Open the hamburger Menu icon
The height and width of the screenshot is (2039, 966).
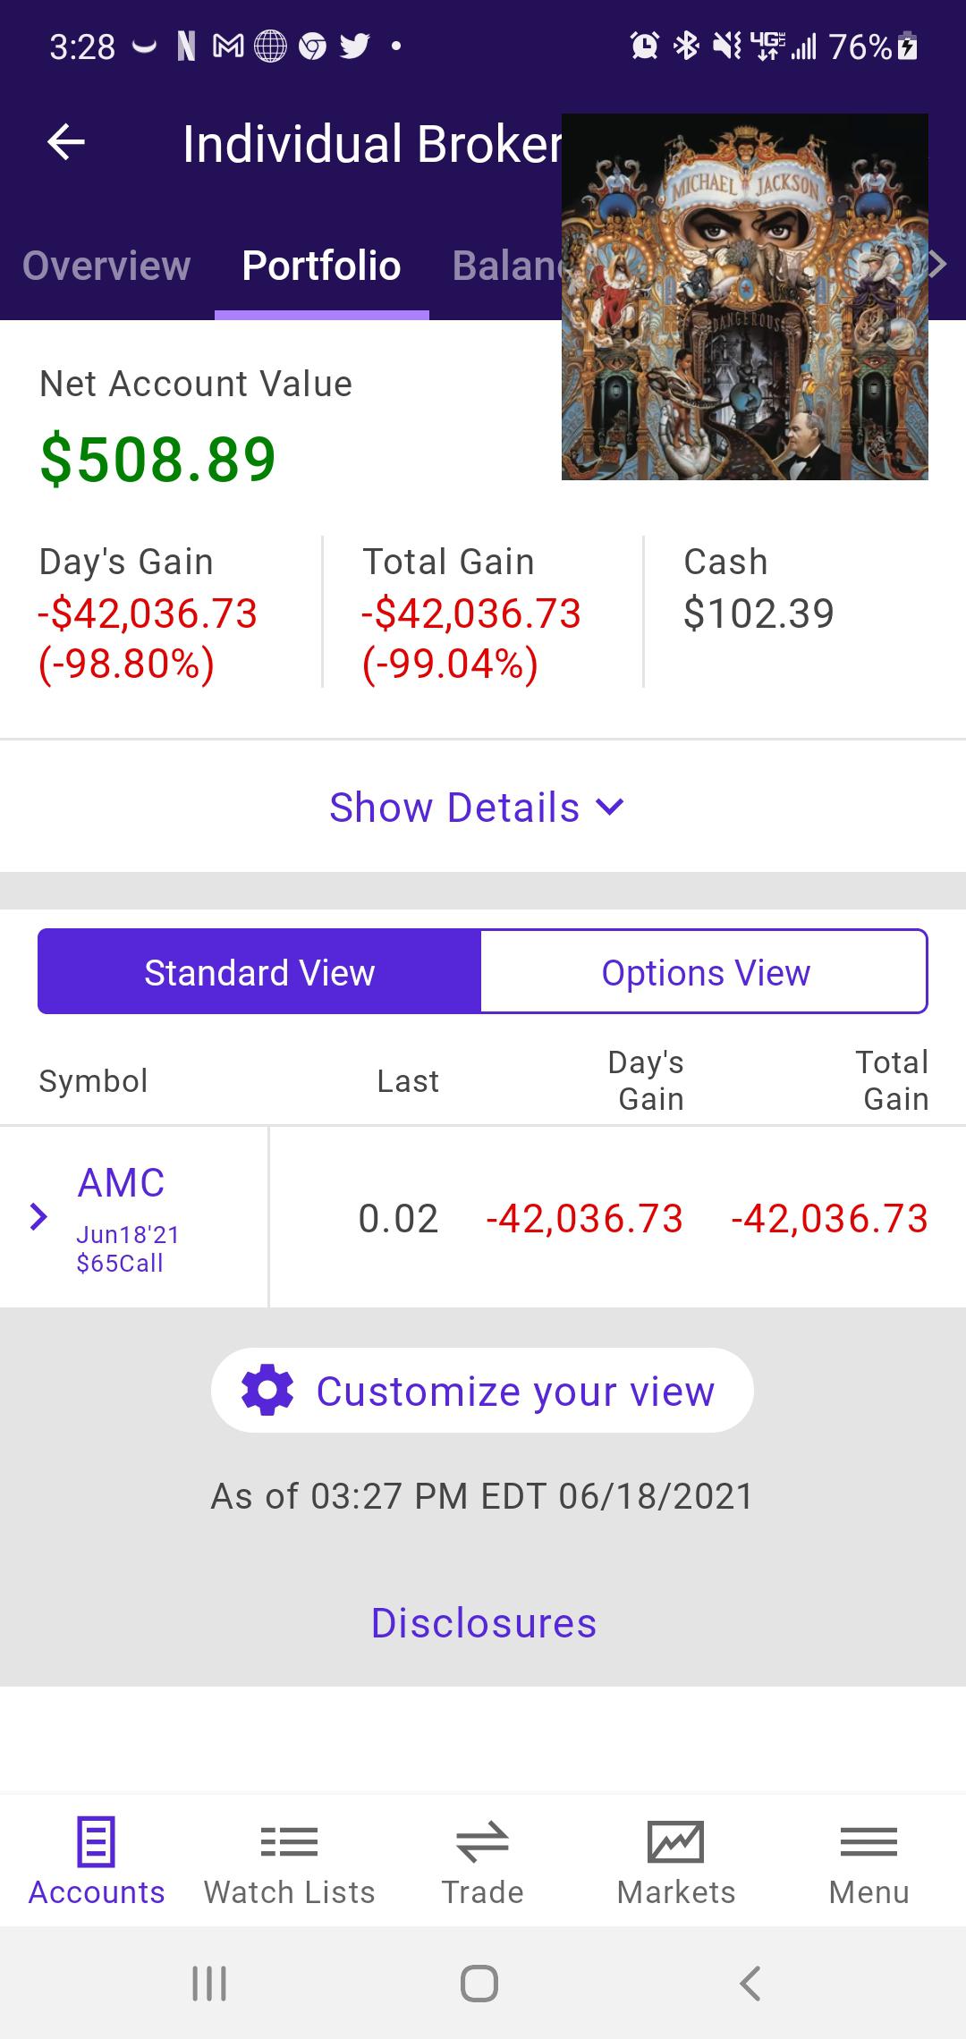tap(869, 1842)
